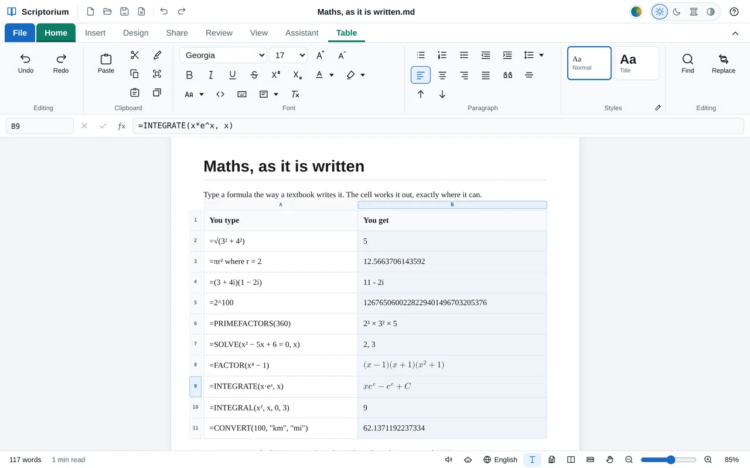Viewport: 750px width, 468px height.
Task: Open the Georgia font family dropdown
Action: (x=223, y=55)
